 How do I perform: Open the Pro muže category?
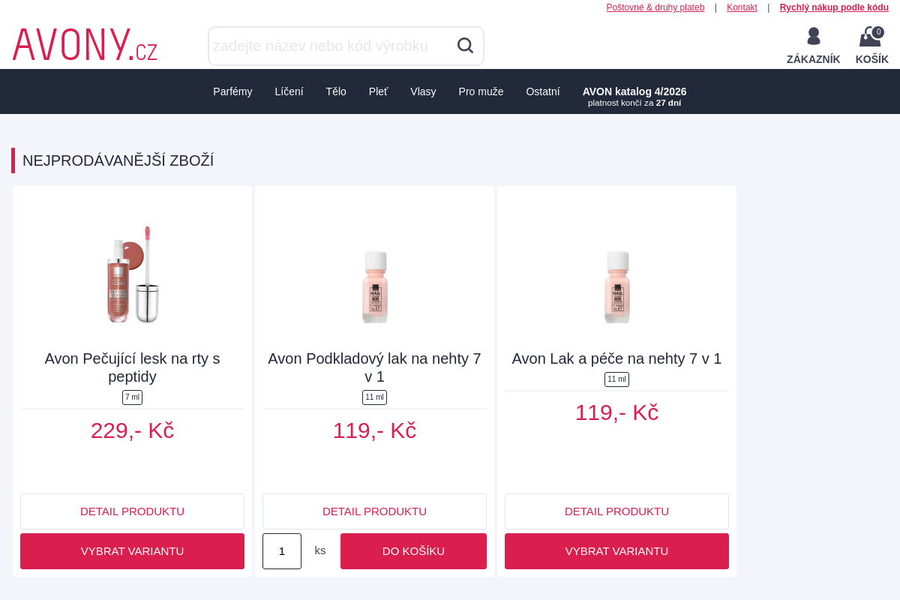(x=481, y=91)
